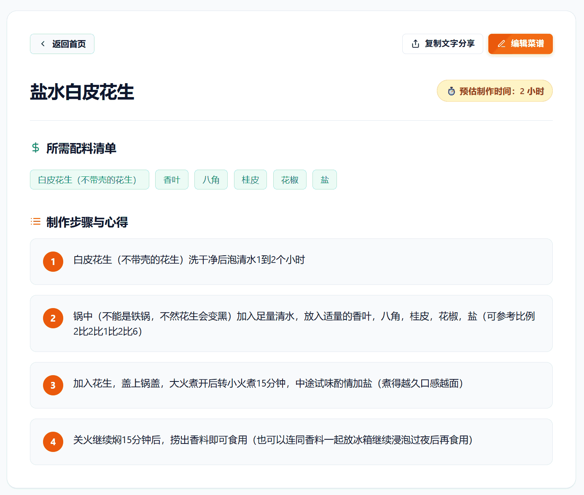Click the step 1 number badge

tap(53, 262)
